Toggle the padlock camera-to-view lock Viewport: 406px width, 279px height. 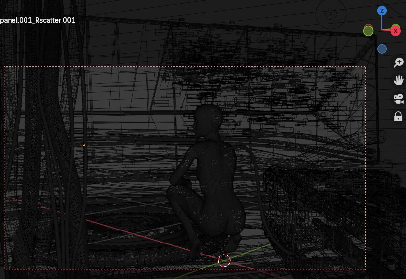coord(398,117)
